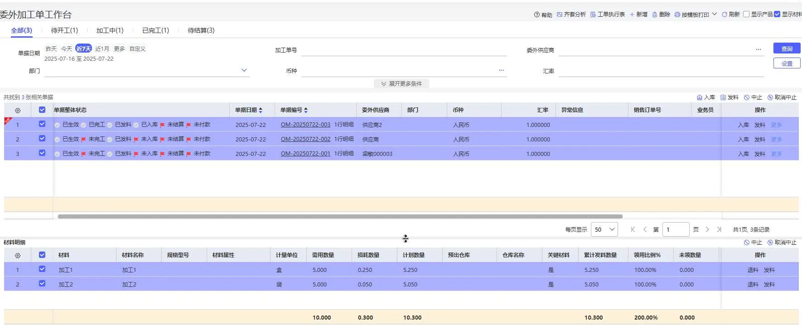Click the 删除 trash icon
Image resolution: width=802 pixels, height=325 pixels.
655,15
